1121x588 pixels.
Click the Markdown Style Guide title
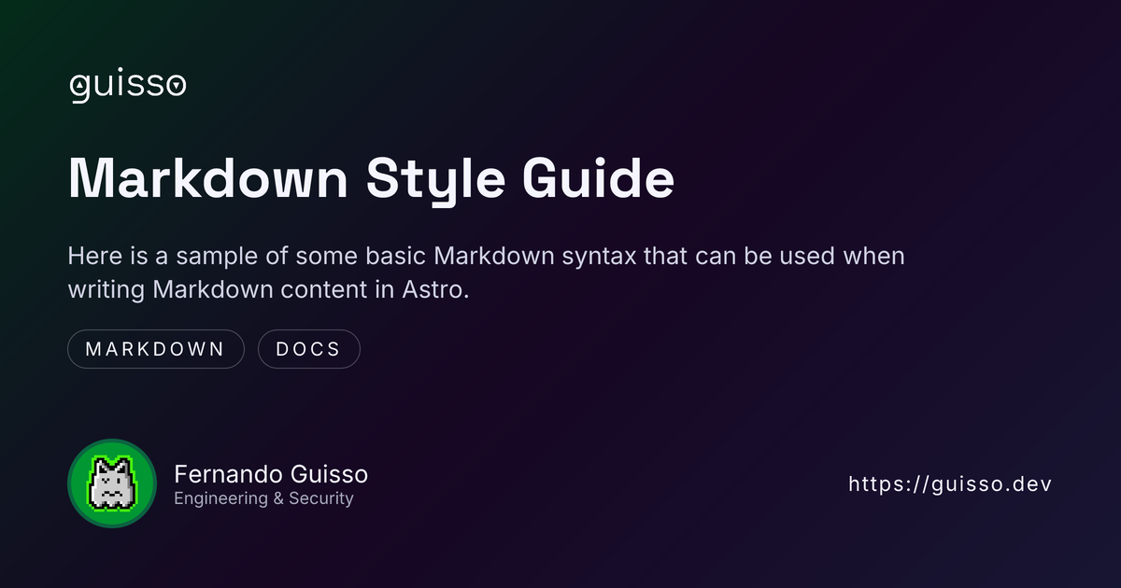coord(371,178)
